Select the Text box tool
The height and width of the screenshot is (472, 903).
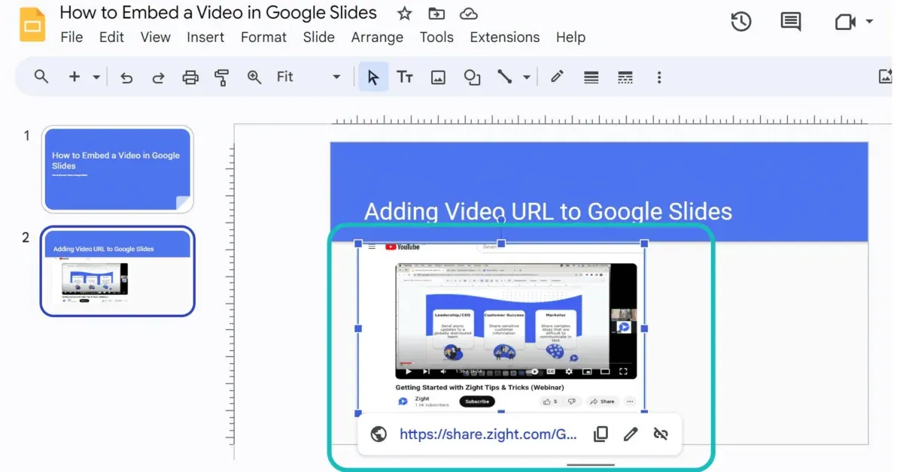click(405, 77)
